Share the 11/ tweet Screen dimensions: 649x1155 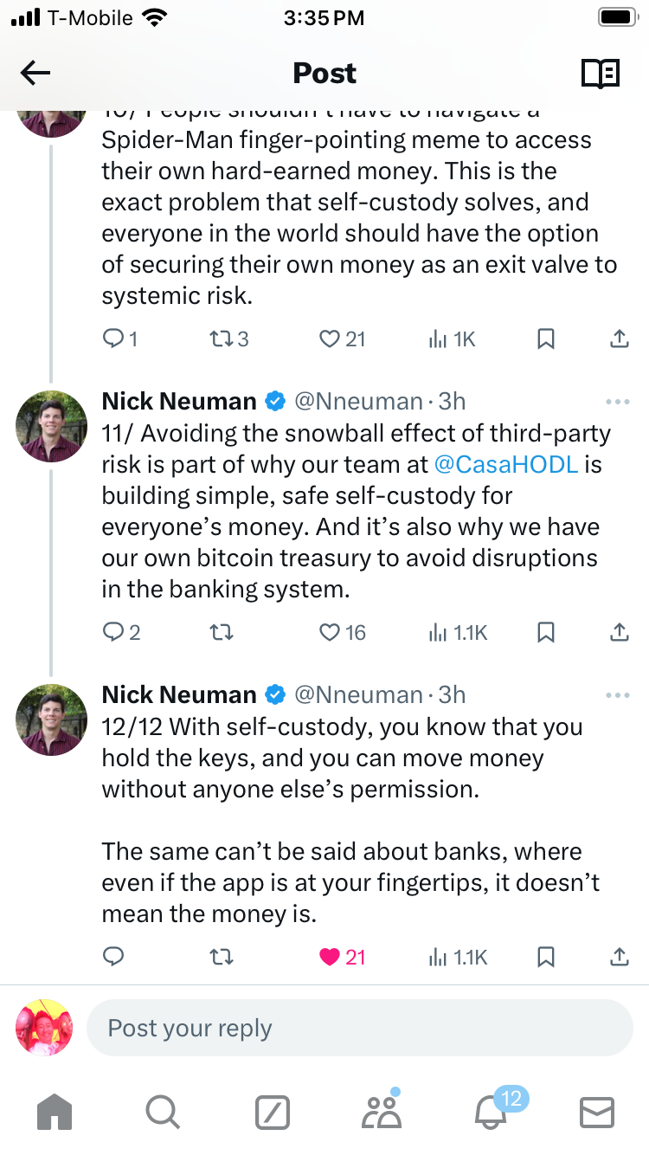(x=619, y=633)
